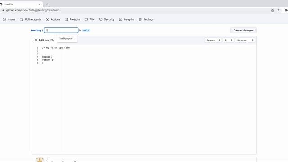Screen dimensions: 288x162
Task: Click the 'return 0;' code line
Action: (x=48, y=60)
